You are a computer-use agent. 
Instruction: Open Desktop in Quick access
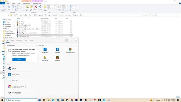point(7,22)
